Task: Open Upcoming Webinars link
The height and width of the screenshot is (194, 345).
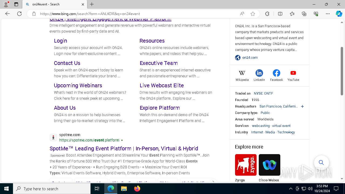Action: click(78, 85)
